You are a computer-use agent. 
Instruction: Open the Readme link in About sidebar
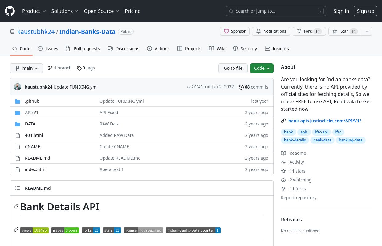294,153
